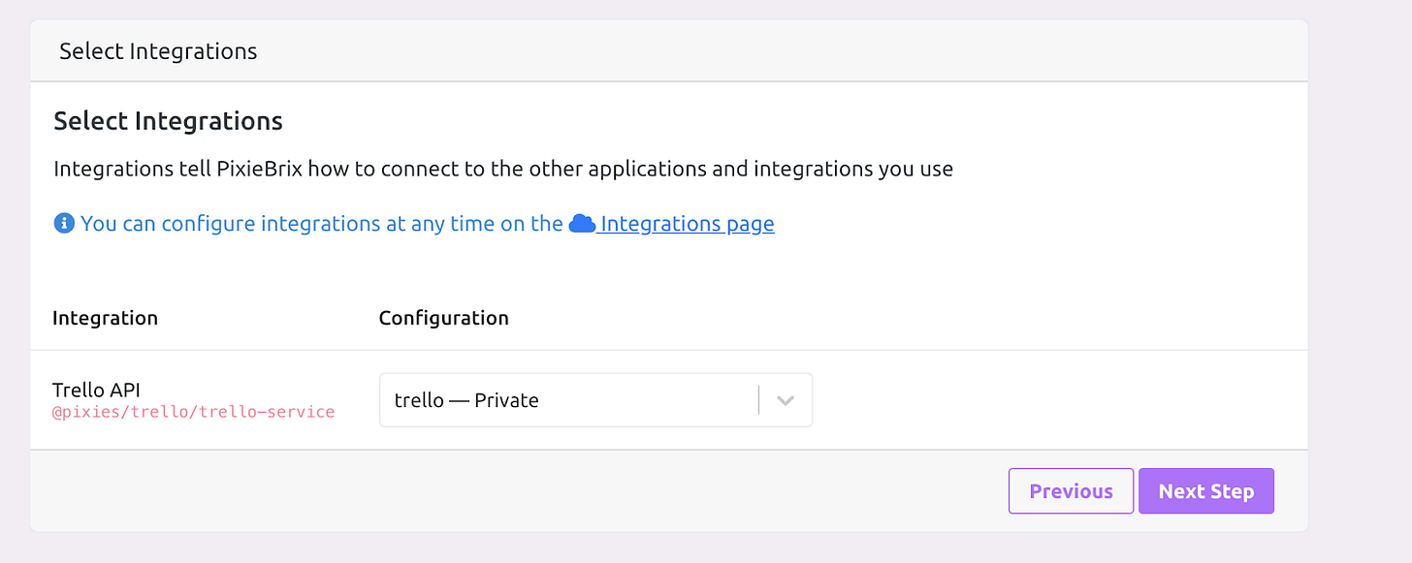This screenshot has height=563, width=1412.
Task: Click the dropdown chevron arrow
Action: pyautogui.click(x=786, y=399)
